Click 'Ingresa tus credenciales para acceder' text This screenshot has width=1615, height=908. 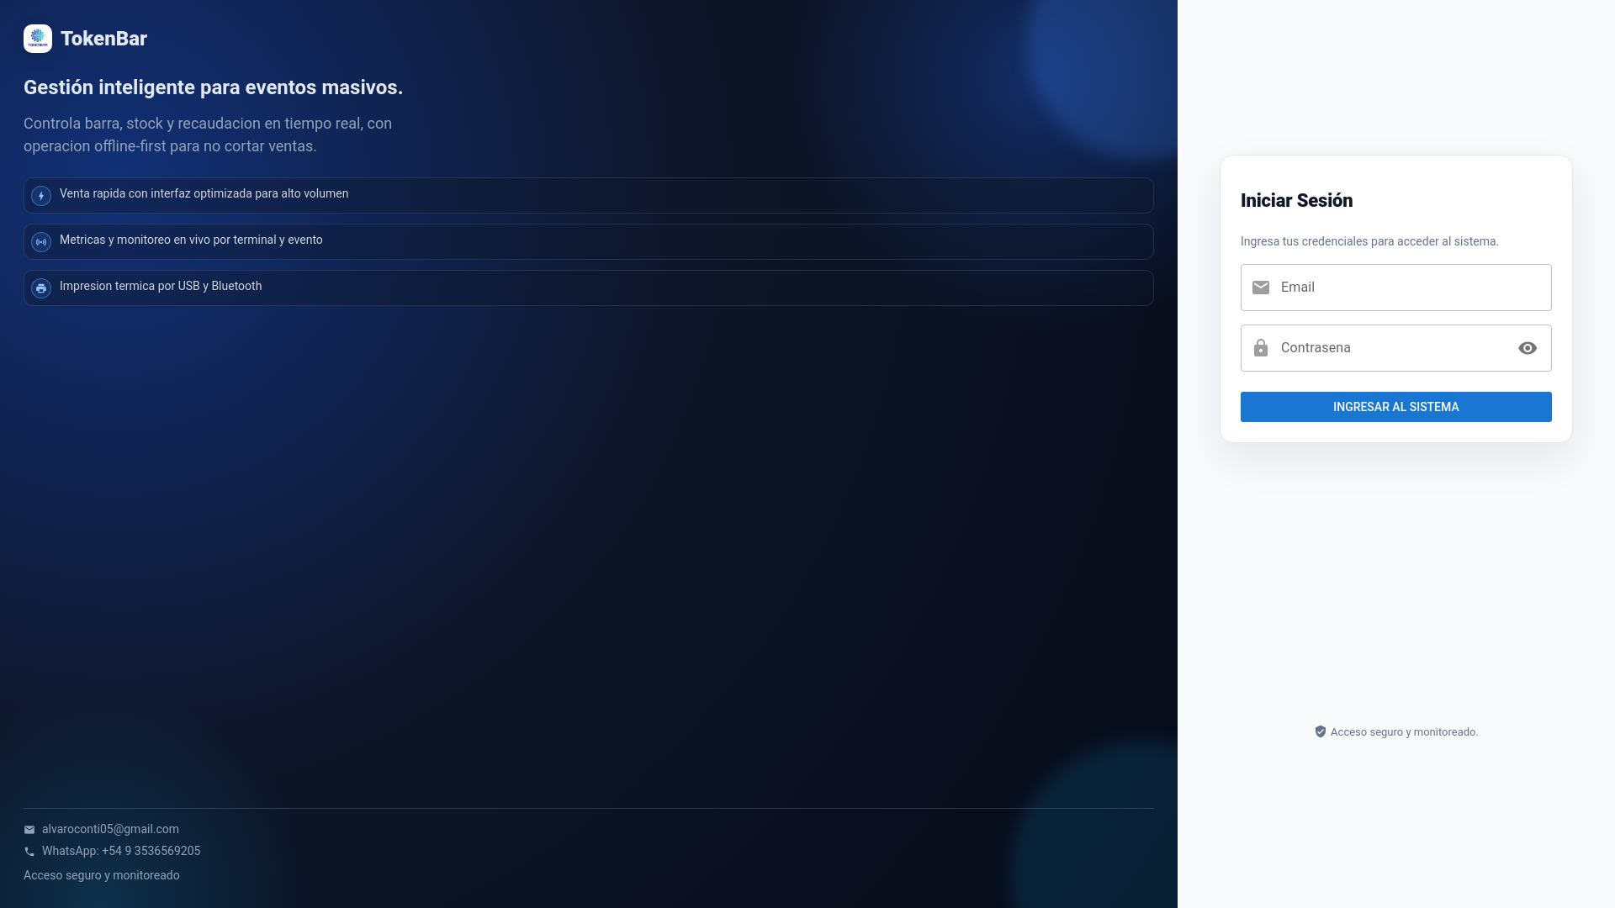(1369, 241)
